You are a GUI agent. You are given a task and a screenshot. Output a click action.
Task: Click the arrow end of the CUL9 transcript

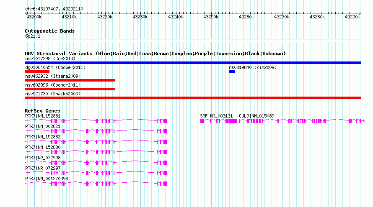coord(363,121)
